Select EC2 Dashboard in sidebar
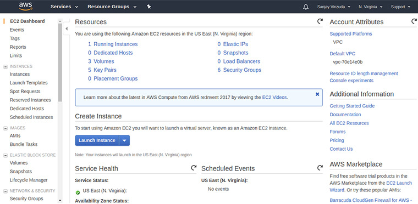 click(x=27, y=21)
